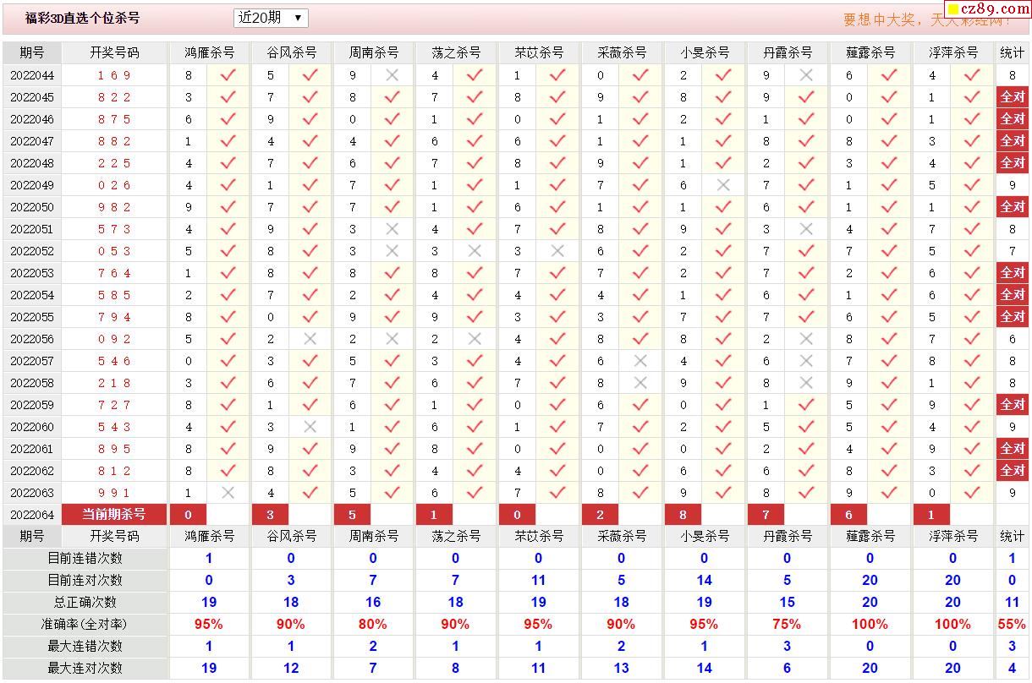Click the 统计 value 6 in row 2022056
The height and width of the screenshot is (683, 1032).
(1012, 339)
